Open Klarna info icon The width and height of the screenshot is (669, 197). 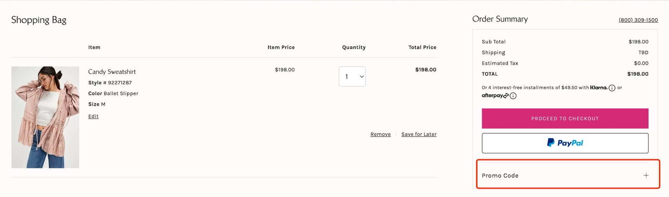(612, 88)
